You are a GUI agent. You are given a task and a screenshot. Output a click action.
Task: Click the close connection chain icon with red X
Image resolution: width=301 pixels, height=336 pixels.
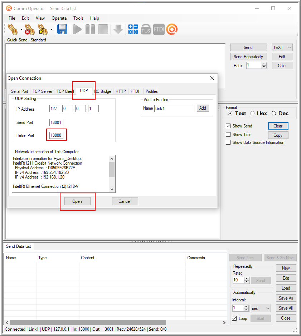[30, 29]
